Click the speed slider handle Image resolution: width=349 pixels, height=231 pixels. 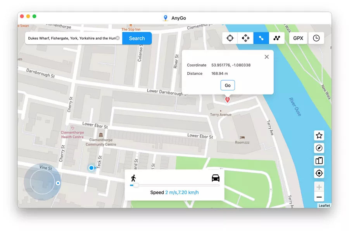click(x=136, y=185)
